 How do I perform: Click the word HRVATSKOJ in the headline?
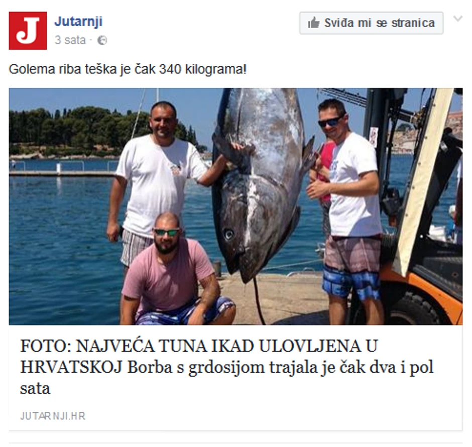(x=71, y=368)
